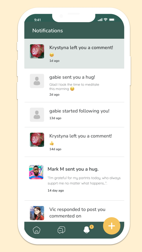Open Vic's profile picture

pyautogui.click(x=37, y=213)
